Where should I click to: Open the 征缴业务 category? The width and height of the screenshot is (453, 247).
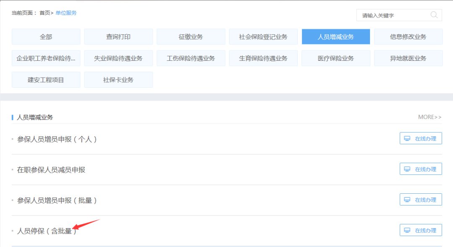[191, 37]
